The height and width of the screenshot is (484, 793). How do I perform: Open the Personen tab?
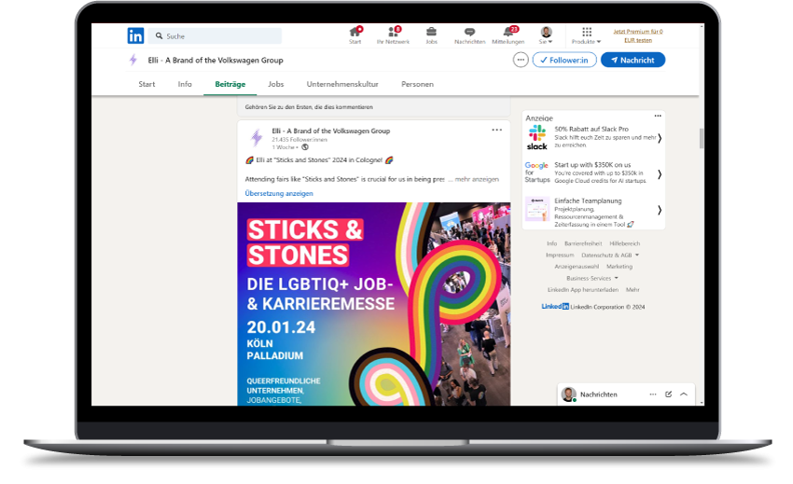417,84
